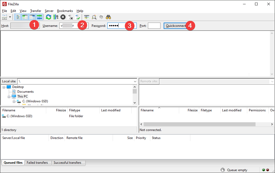This screenshot has width=275, height=173.
Task: Toggle directory comparison
Action: coord(94,17)
